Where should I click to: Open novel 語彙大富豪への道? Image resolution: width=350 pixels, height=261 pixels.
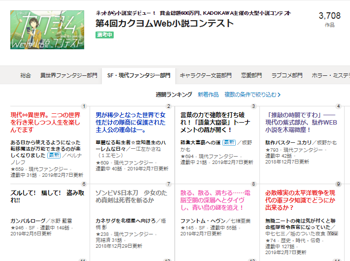pyautogui.click(x=200, y=142)
